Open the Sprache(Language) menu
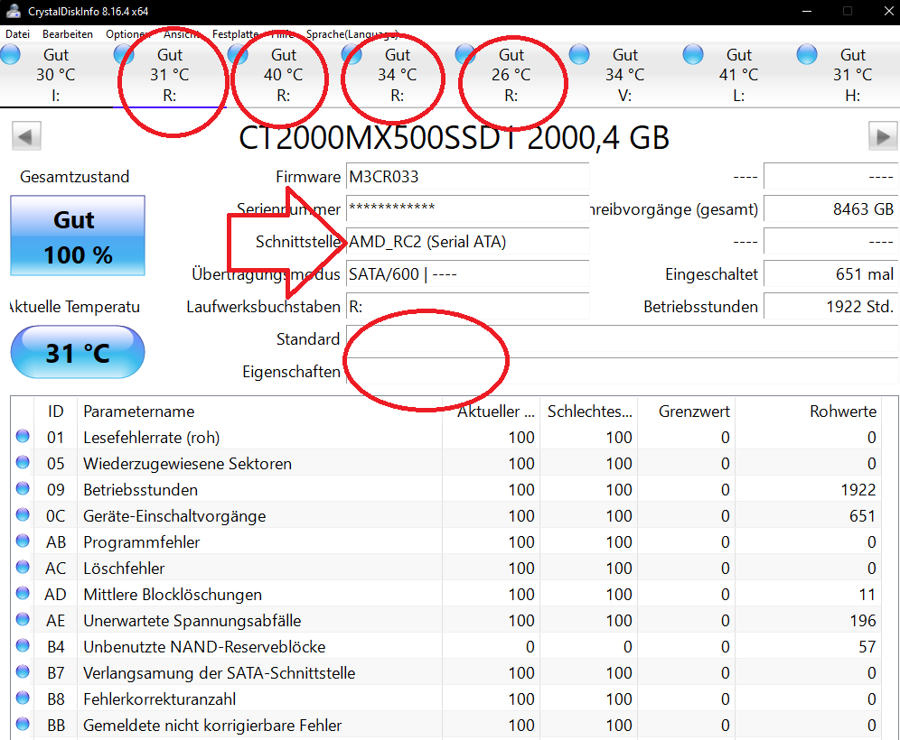Screen dimensions: 900x740 [x=352, y=34]
